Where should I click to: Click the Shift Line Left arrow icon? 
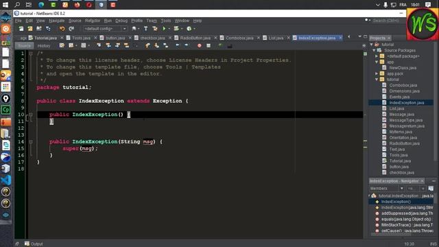click(178, 45)
